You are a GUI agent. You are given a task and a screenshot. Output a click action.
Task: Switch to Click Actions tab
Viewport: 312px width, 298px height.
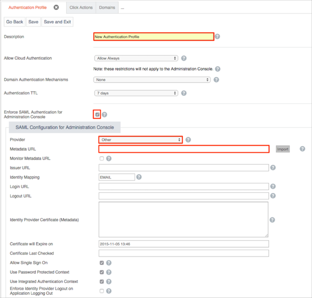coord(80,7)
